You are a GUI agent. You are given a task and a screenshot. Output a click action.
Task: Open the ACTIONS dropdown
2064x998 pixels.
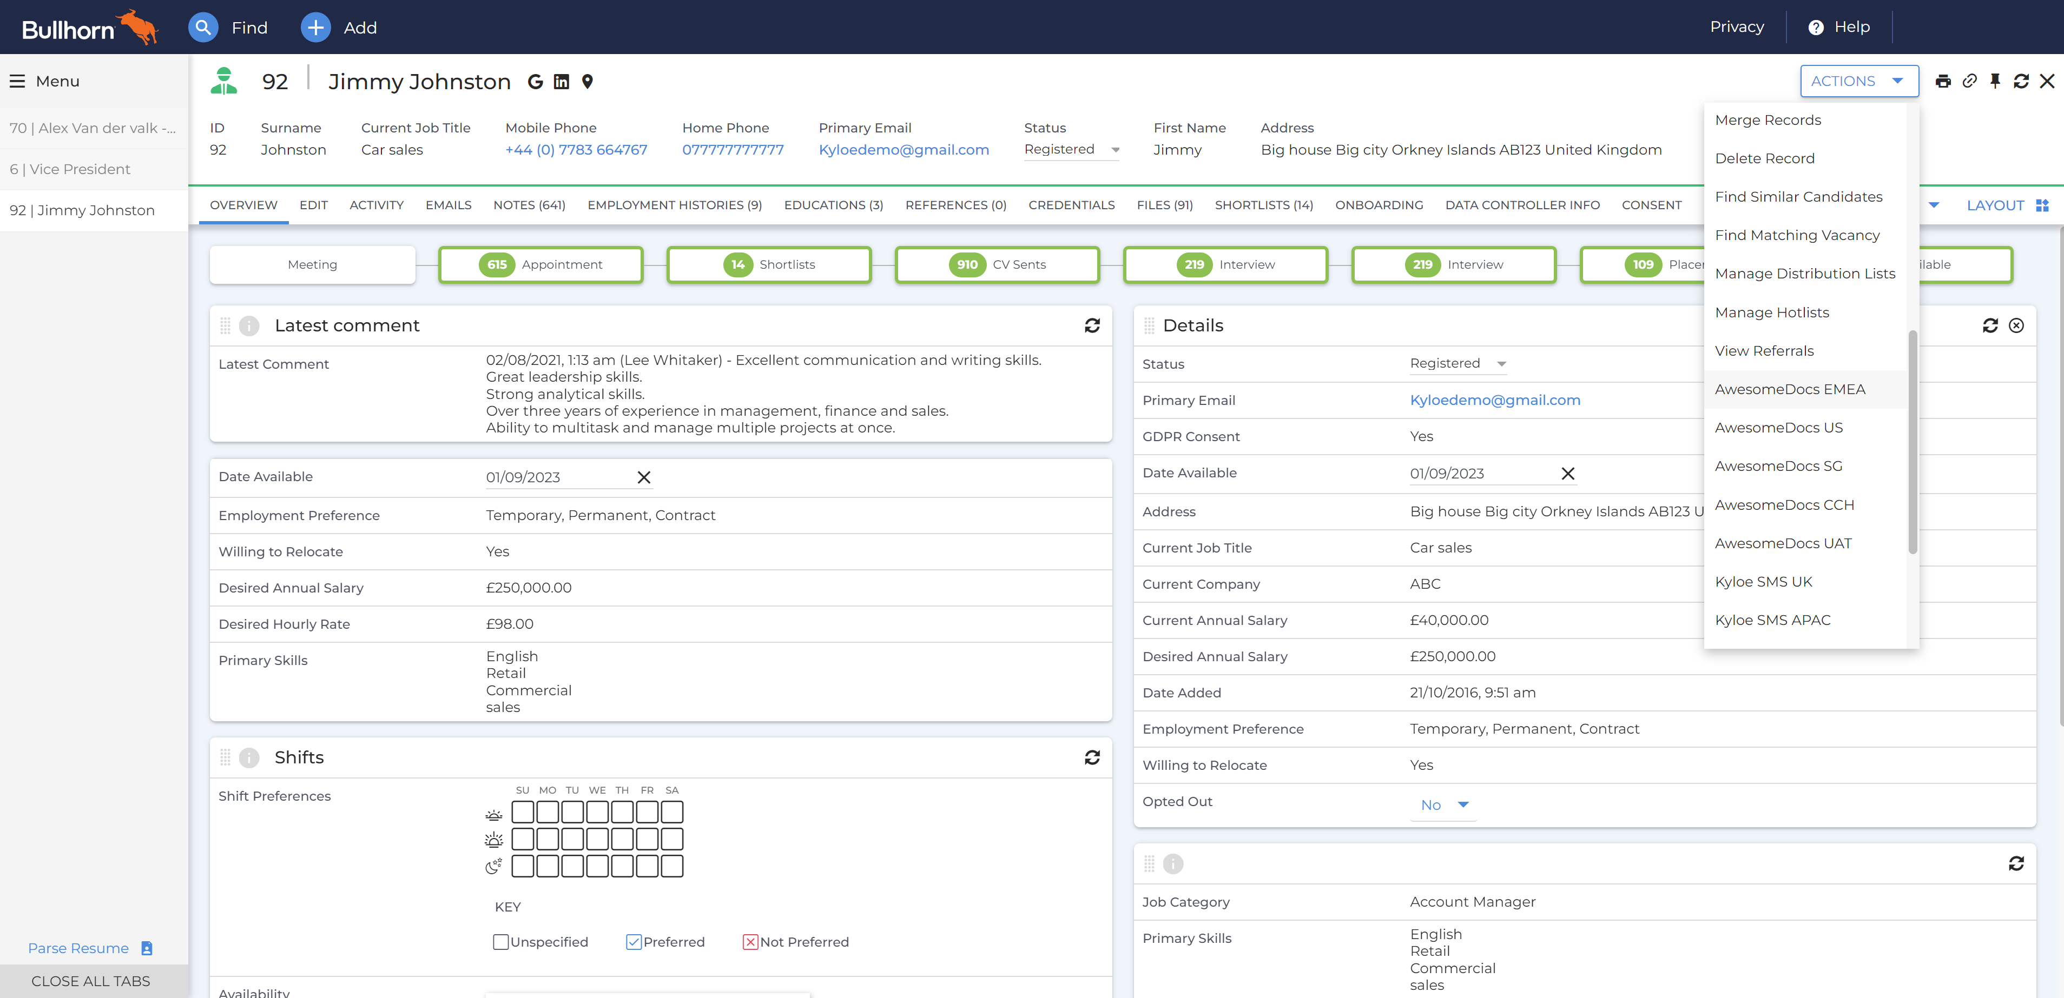coord(1859,81)
